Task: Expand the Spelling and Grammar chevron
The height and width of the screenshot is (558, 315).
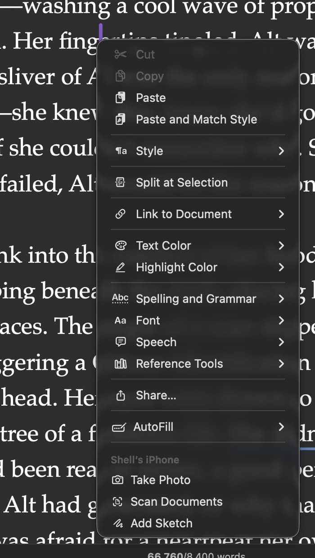Action: coord(281,299)
